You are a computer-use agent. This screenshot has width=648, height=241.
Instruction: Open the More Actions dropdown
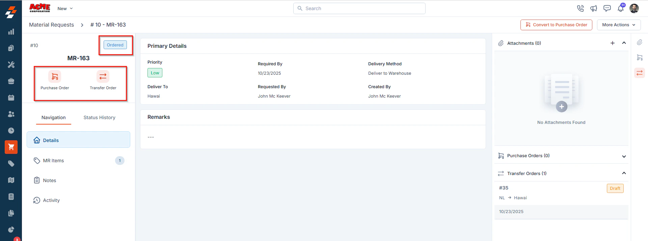(619, 25)
